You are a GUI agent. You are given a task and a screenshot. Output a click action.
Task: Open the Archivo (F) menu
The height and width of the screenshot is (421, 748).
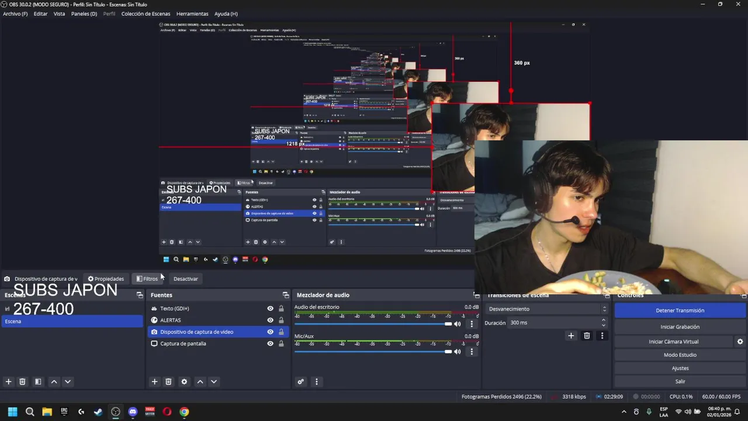click(15, 13)
